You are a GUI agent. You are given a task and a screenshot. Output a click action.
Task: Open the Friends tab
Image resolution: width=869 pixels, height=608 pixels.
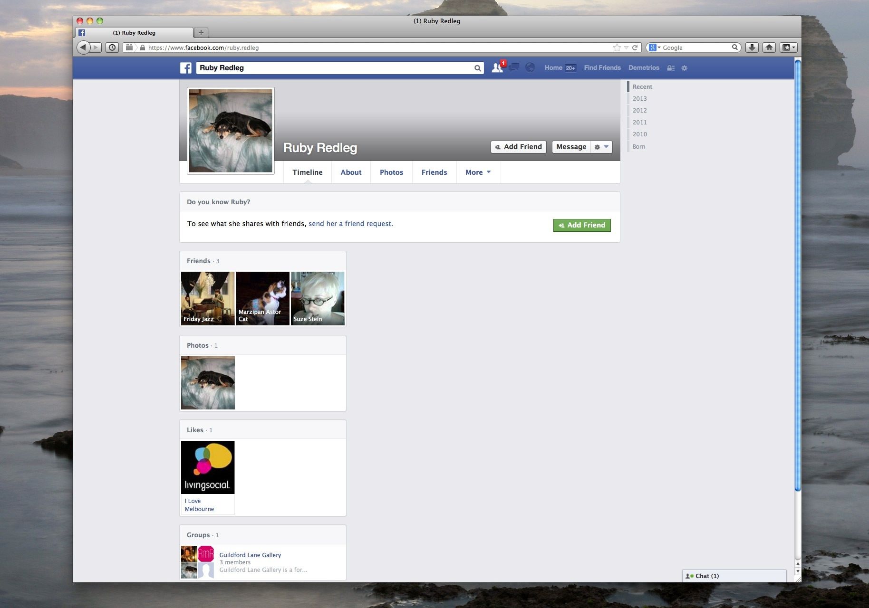click(434, 172)
